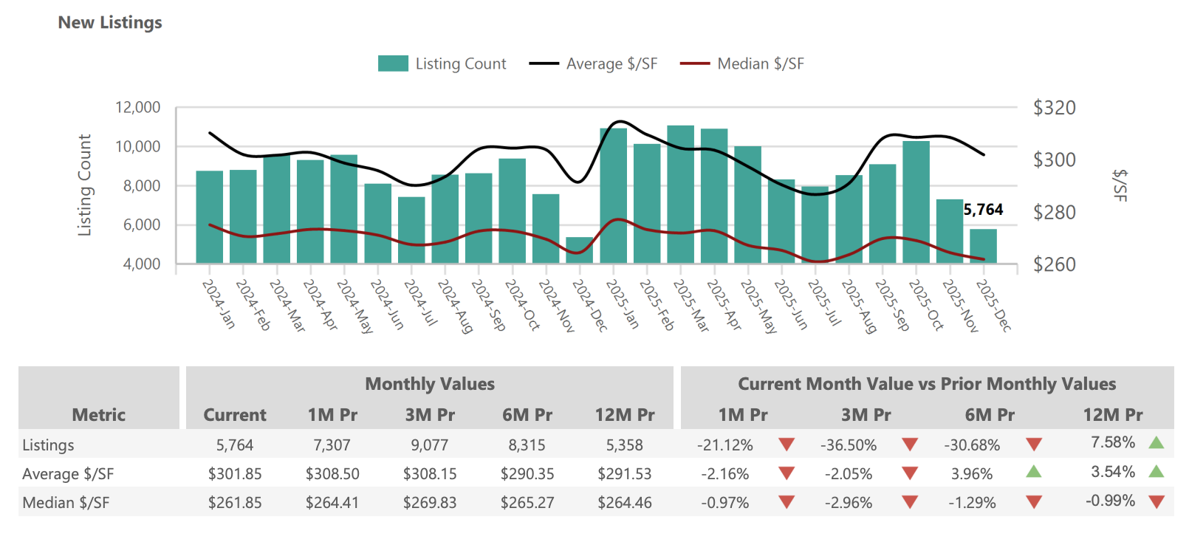Viewport: 1189px width, 542px height.
Task: Click the 2024-Dec listing count bar
Action: 579,251
